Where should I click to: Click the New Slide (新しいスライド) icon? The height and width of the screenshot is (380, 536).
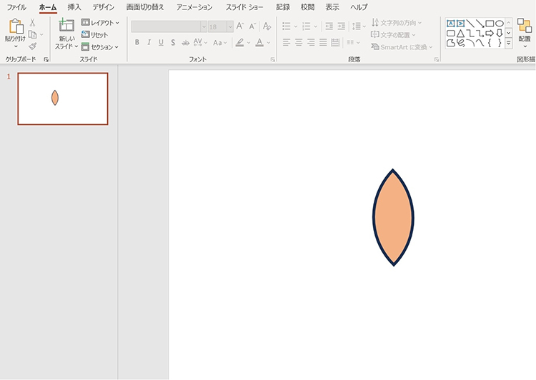coord(66,27)
